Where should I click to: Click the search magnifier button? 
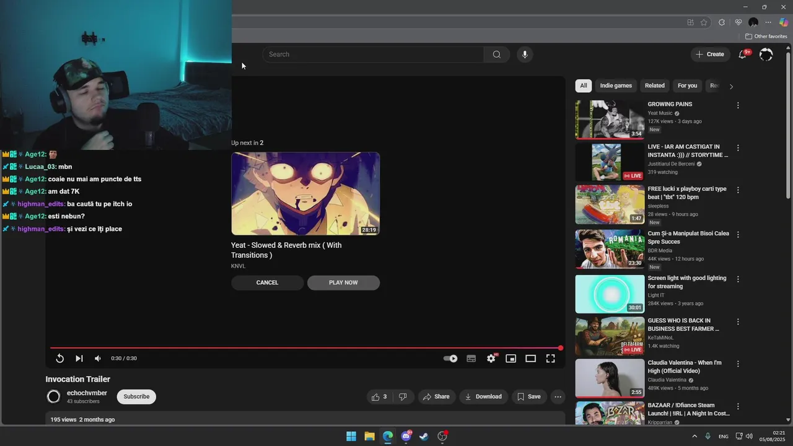tap(496, 55)
